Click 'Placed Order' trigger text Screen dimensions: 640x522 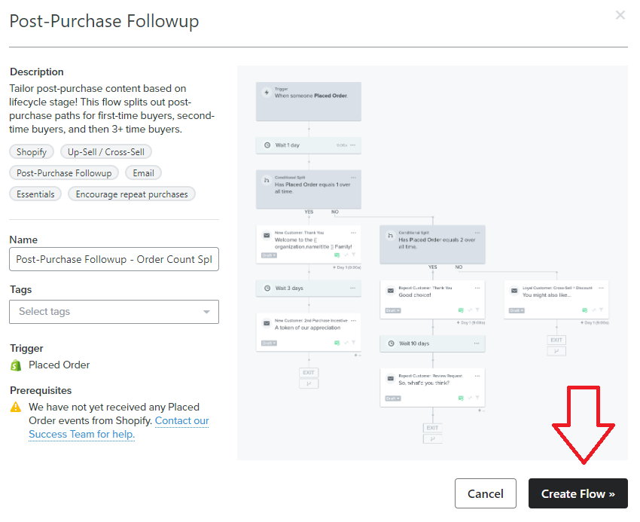pos(331,96)
